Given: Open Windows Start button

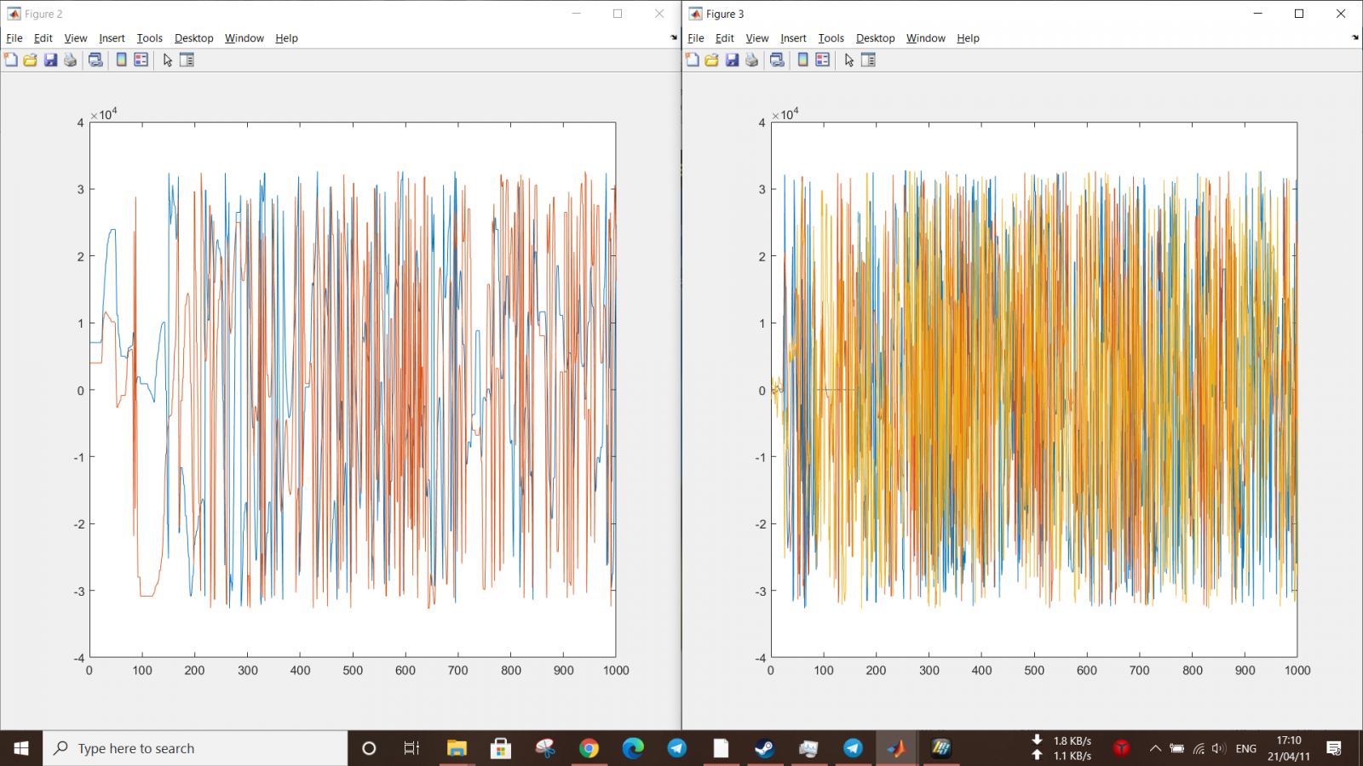Looking at the screenshot, I should click(21, 748).
